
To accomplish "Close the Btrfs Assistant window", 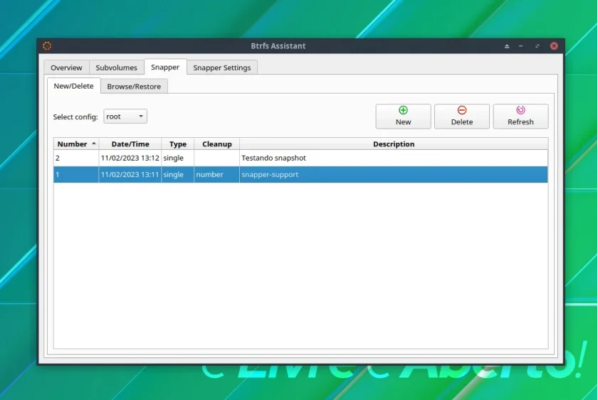I will [x=554, y=46].
